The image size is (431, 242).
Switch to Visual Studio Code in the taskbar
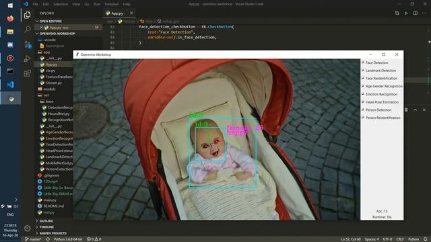point(11,85)
